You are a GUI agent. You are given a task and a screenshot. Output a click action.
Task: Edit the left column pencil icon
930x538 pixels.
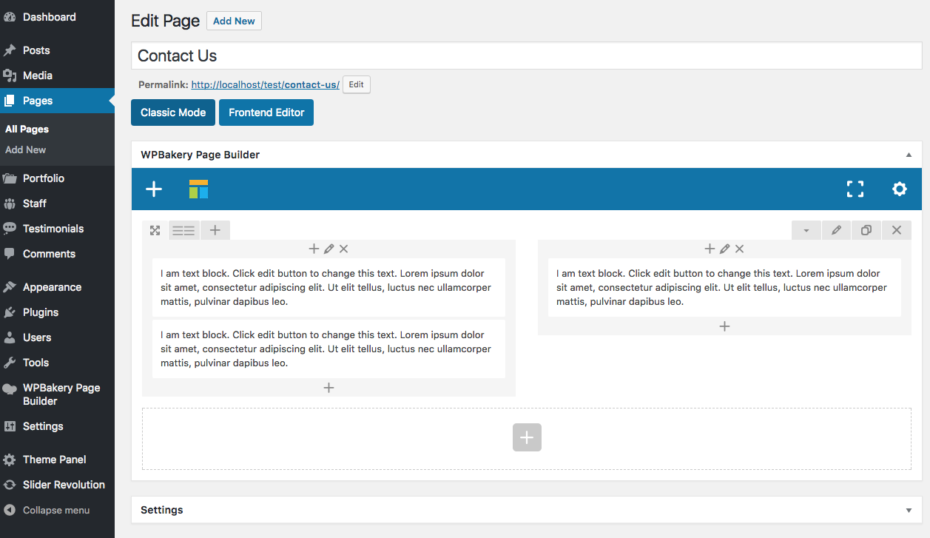[329, 249]
